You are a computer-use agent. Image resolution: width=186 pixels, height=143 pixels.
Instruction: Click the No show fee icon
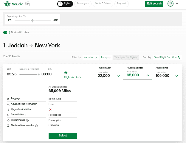point(8,125)
